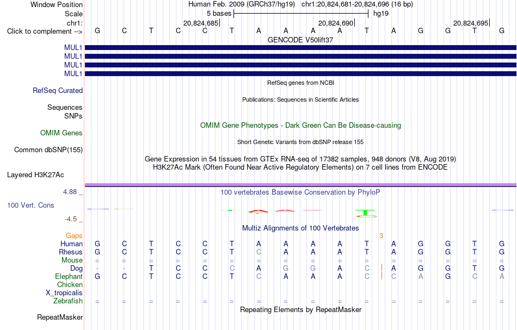The image size is (517, 330).
Task: Click the Window Position label
Action: point(57,4)
